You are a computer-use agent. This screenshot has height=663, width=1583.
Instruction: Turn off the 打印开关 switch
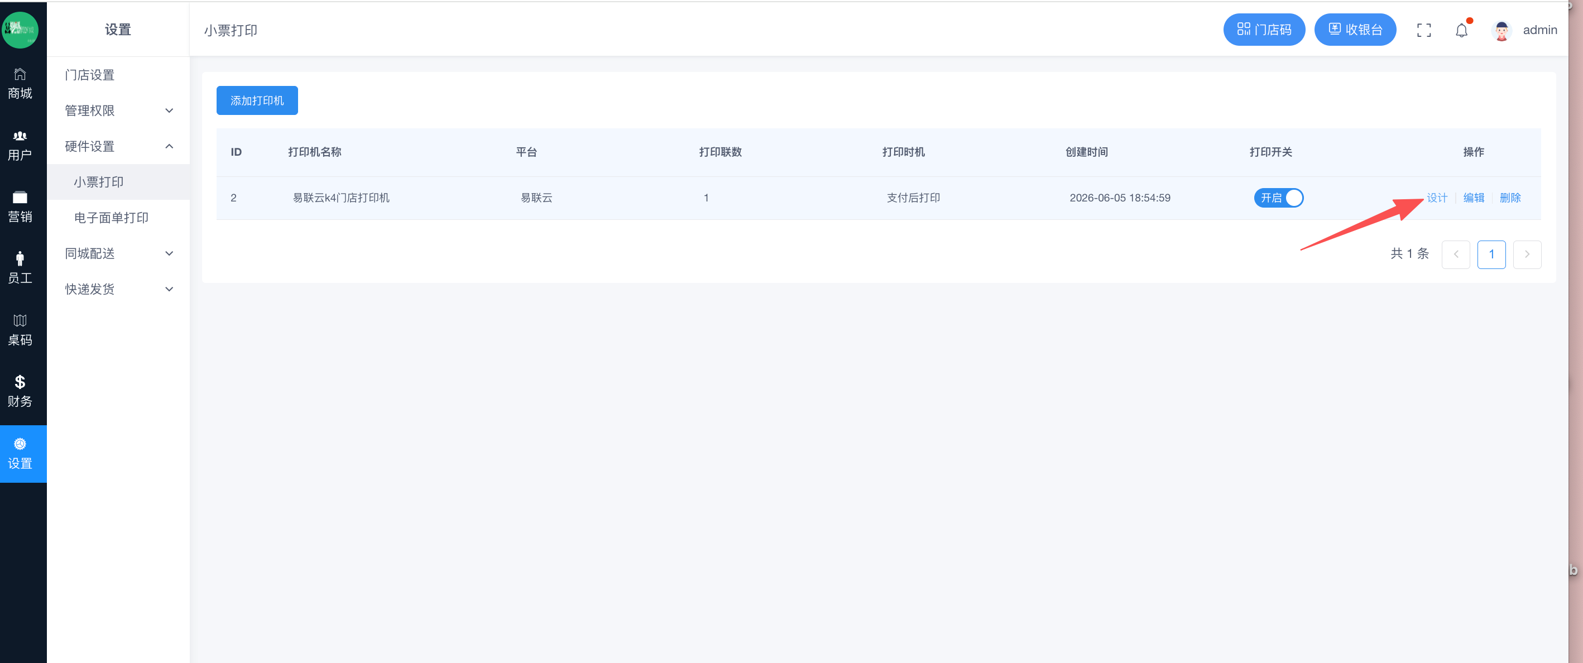tap(1278, 198)
